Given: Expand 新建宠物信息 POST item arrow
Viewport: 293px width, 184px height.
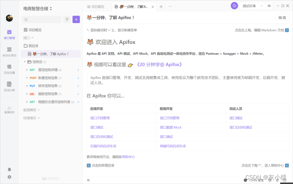Looking at the screenshot, I should (27, 78).
